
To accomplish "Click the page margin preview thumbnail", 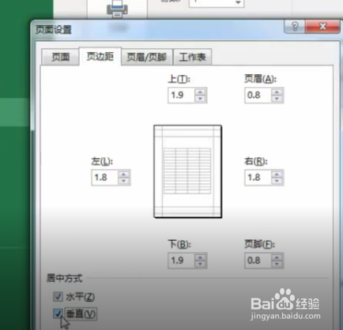I will (x=187, y=171).
